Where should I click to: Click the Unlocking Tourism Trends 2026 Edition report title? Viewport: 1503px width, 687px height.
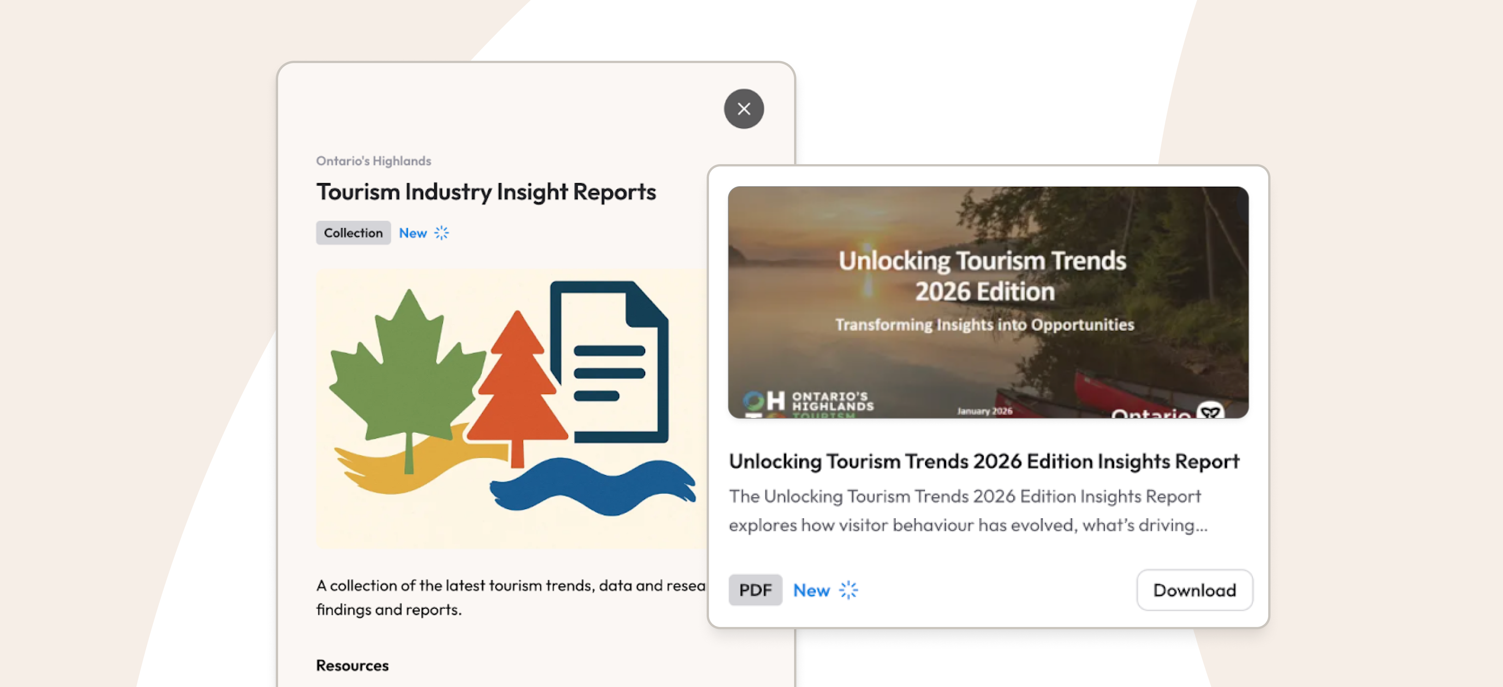pyautogui.click(x=984, y=461)
